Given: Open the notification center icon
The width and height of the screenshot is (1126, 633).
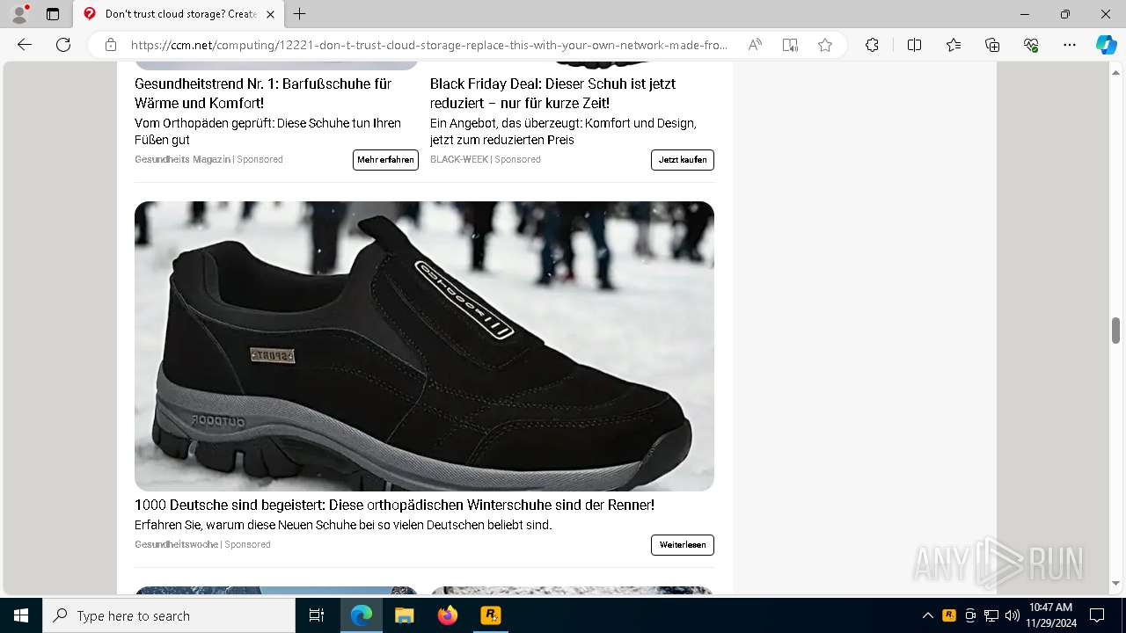Looking at the screenshot, I should click(1097, 615).
